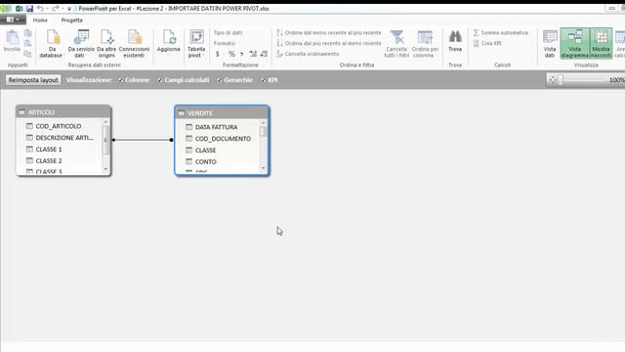Open Da altre origini import
Viewport: 625px width, 352px height.
106,44
